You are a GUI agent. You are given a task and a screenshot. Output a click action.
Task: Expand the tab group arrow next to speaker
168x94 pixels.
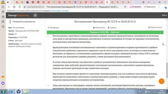(x=12, y=2)
